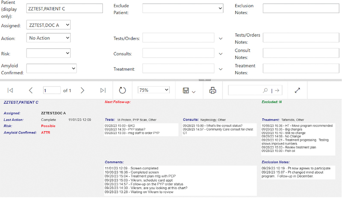The width and height of the screenshot is (342, 198).
Task: Click the search magnifier icon
Action: (265, 90)
